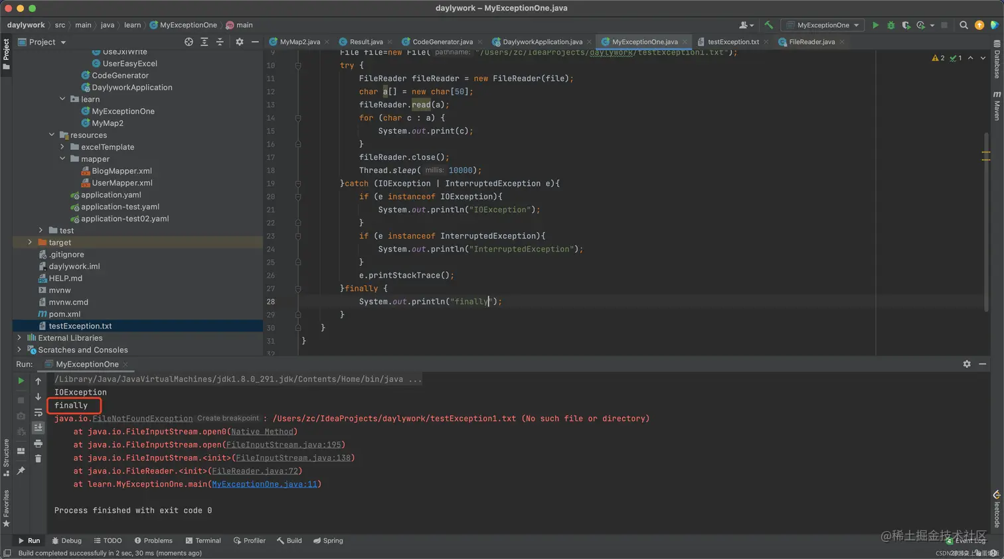Expand all icon in Project panel header

[205, 42]
